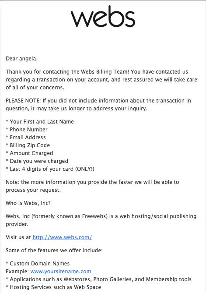Click the 'PLEASE NOTE!' warning text
The height and width of the screenshot is (293, 206).
pos(23,101)
